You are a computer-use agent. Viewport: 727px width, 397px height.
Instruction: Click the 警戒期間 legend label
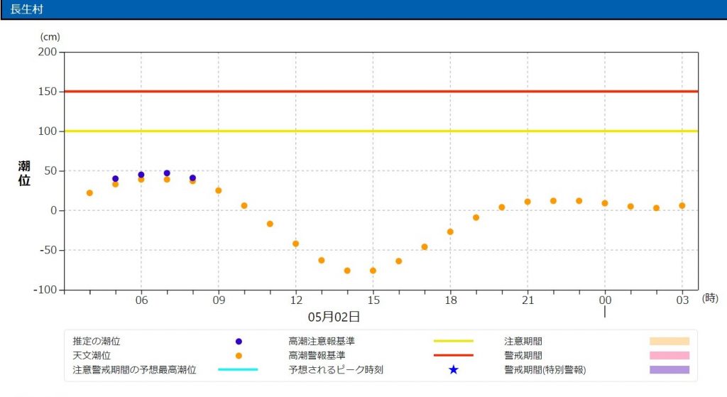pyautogui.click(x=523, y=356)
